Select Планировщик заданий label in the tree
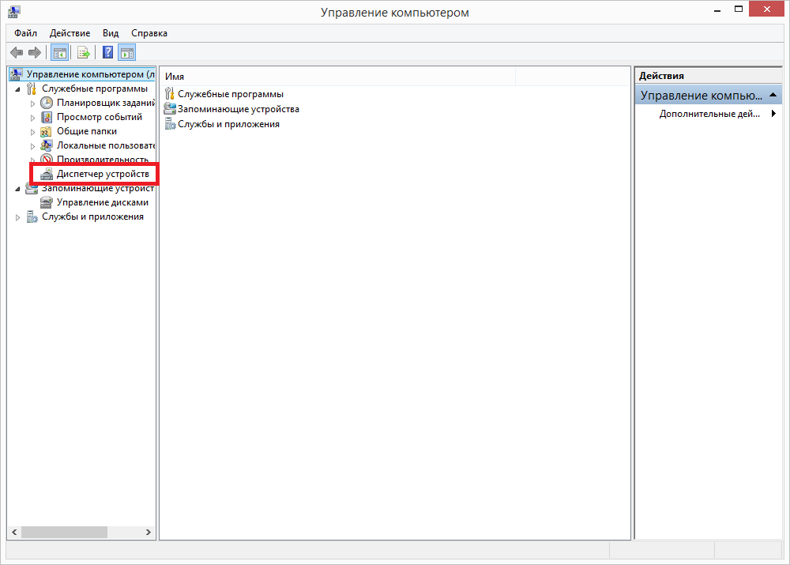This screenshot has height=565, width=790. point(105,103)
